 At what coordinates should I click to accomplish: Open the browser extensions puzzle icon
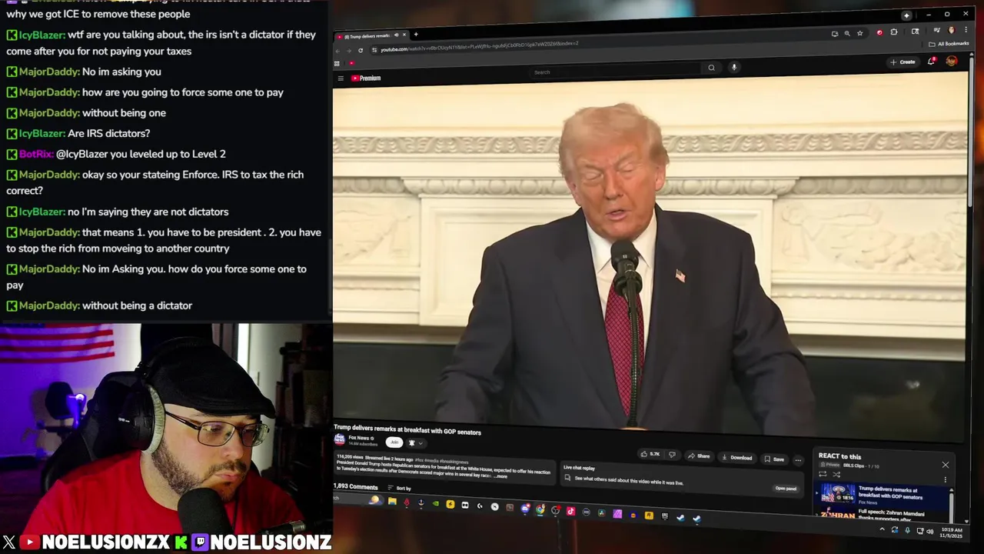click(894, 32)
